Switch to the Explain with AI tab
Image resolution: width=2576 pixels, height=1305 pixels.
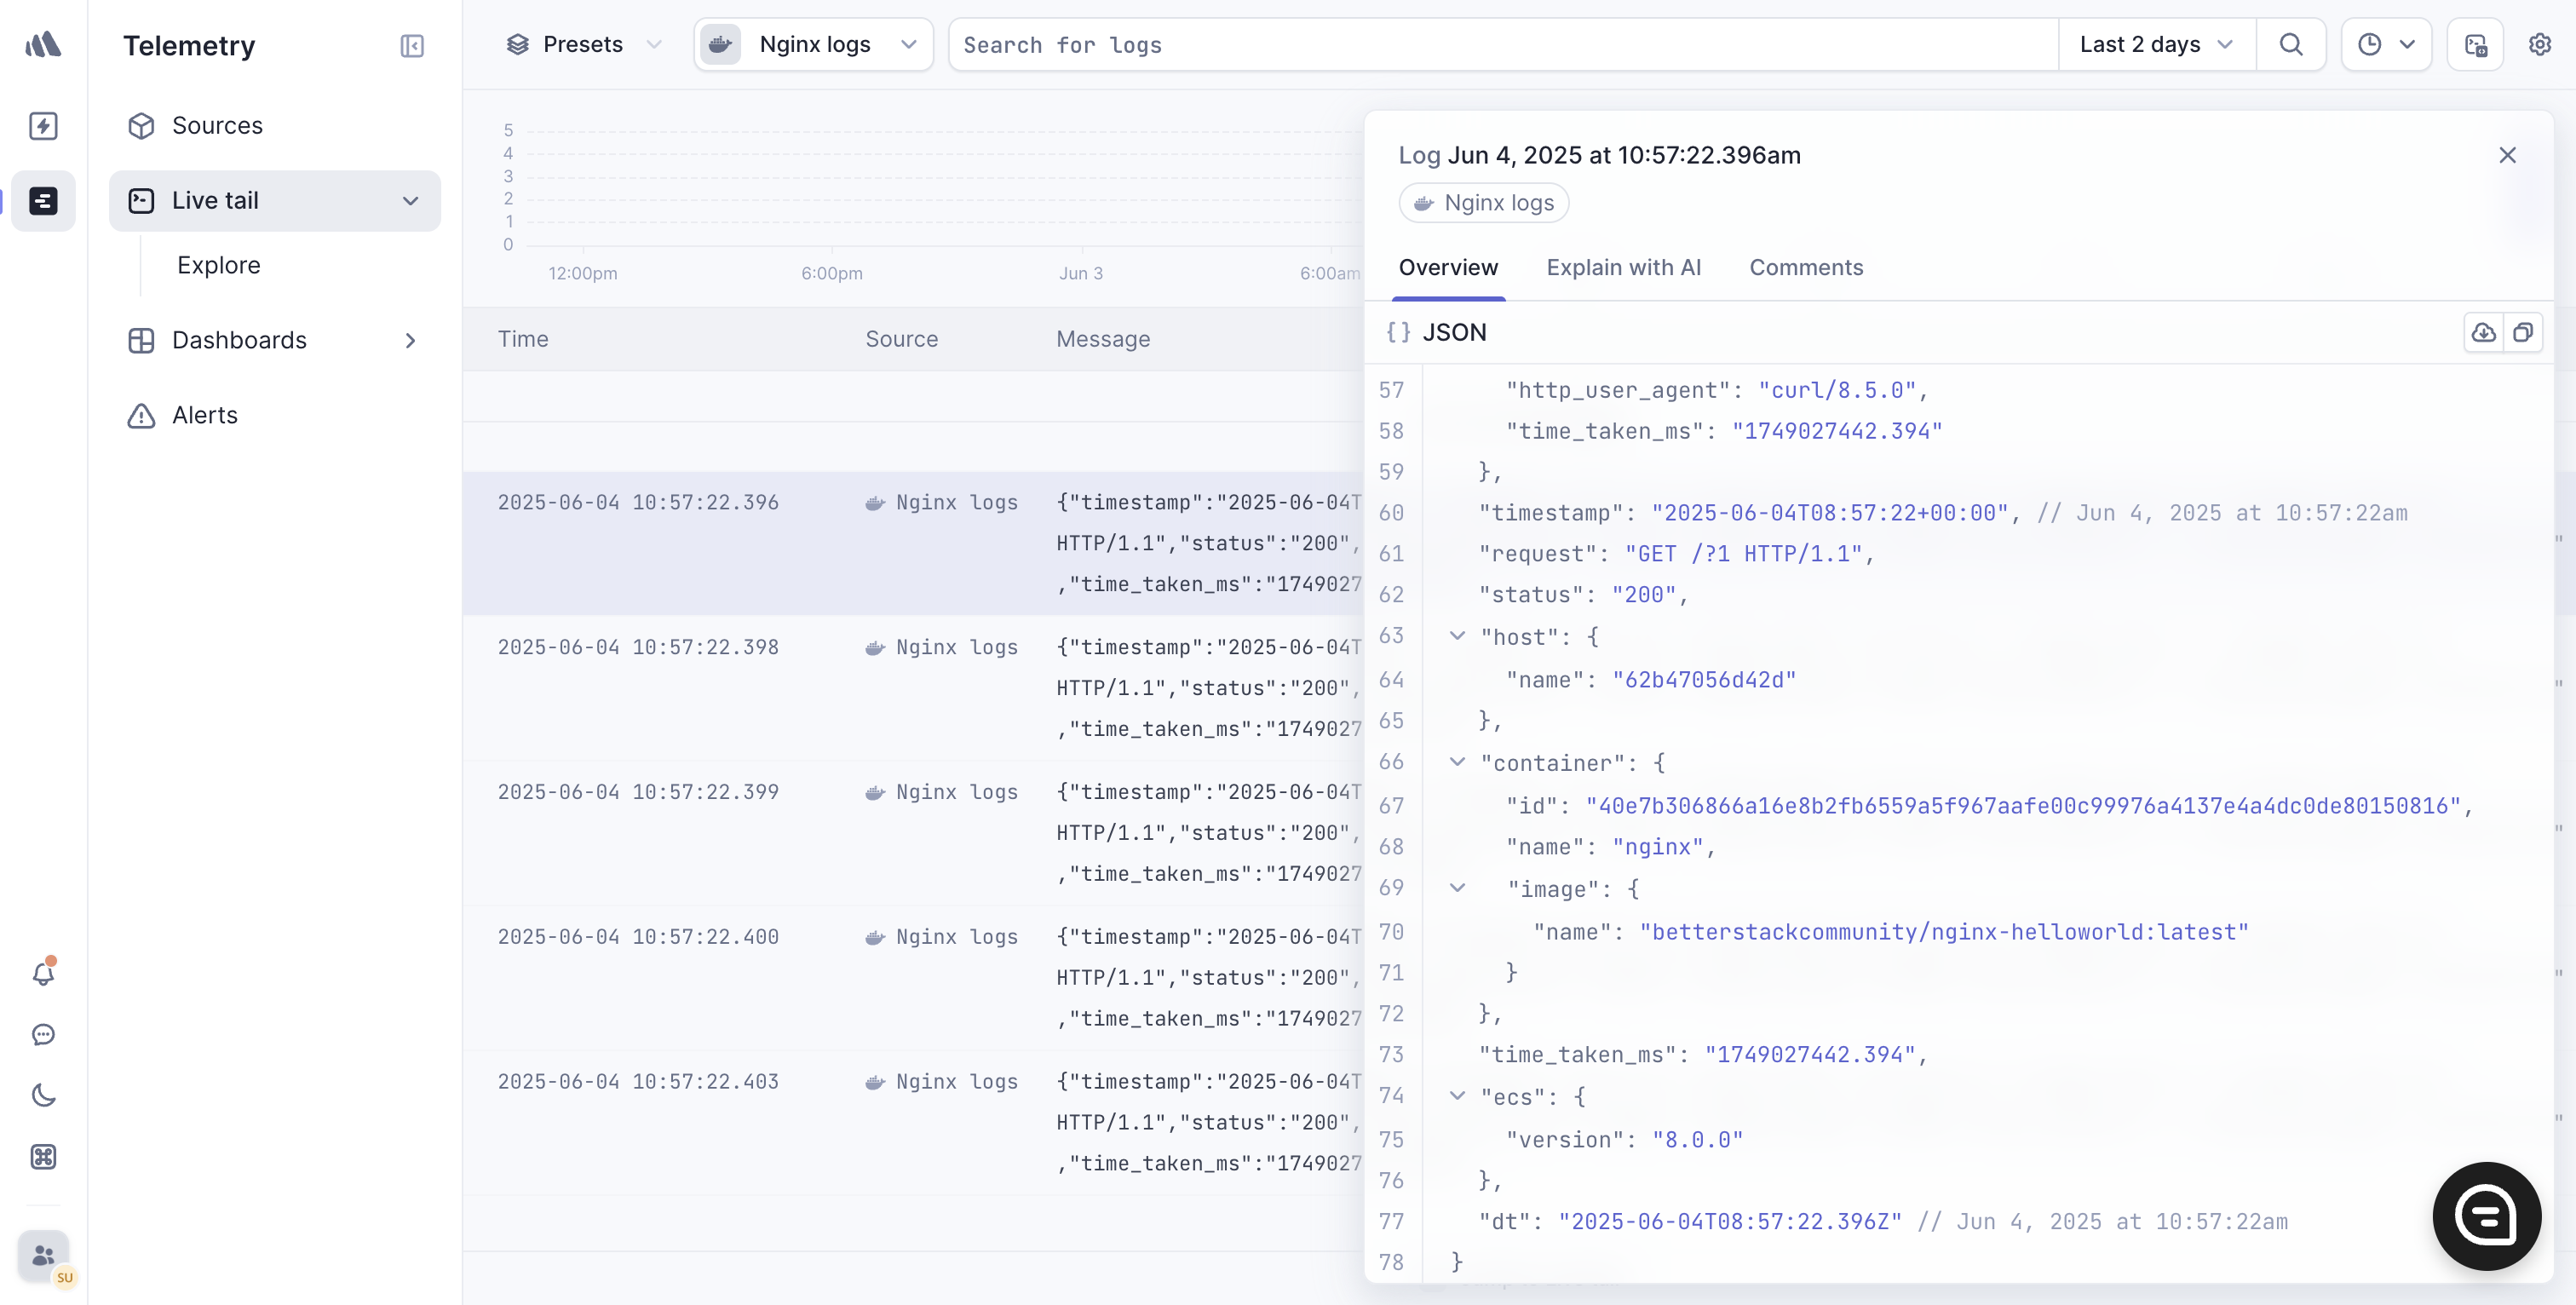pyautogui.click(x=1623, y=267)
